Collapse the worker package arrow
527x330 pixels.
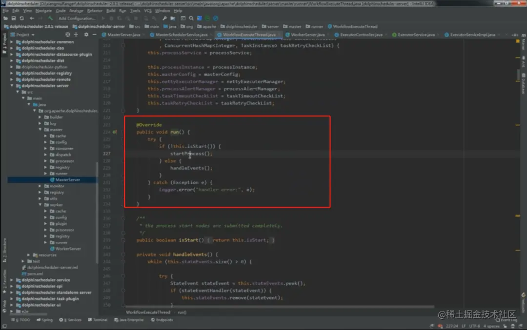pos(40,205)
